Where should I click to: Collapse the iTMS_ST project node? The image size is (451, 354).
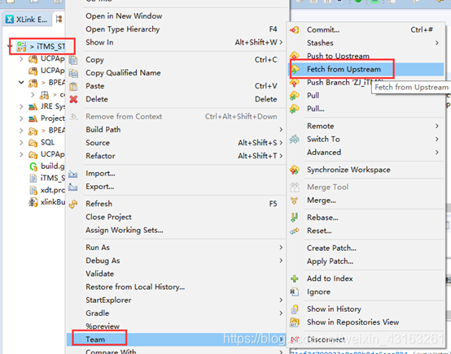pos(10,46)
